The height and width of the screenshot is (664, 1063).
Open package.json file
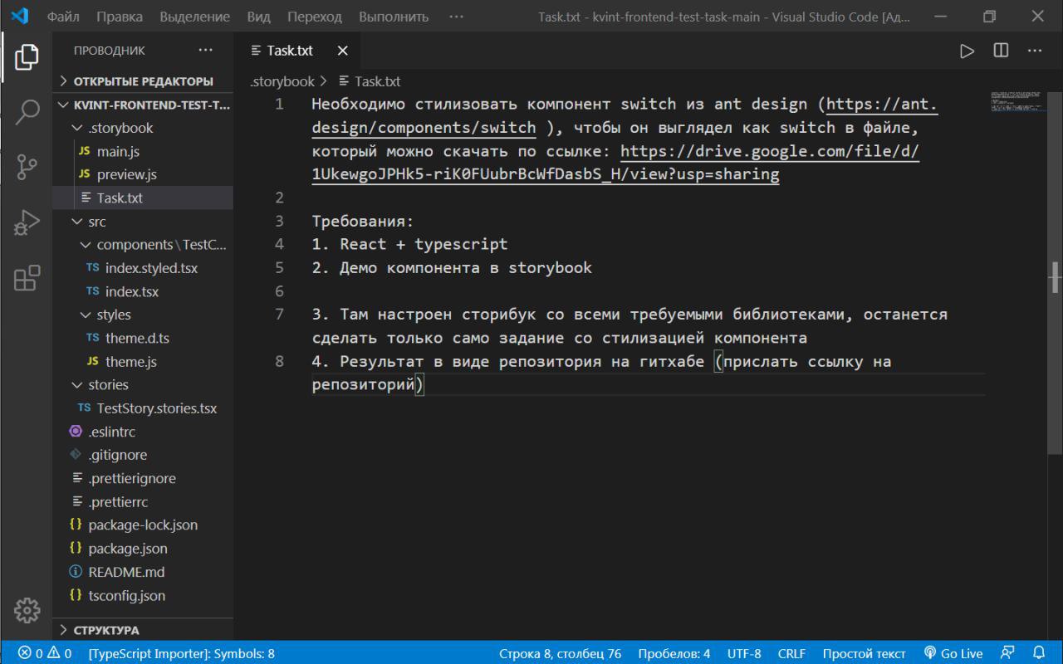(x=143, y=548)
